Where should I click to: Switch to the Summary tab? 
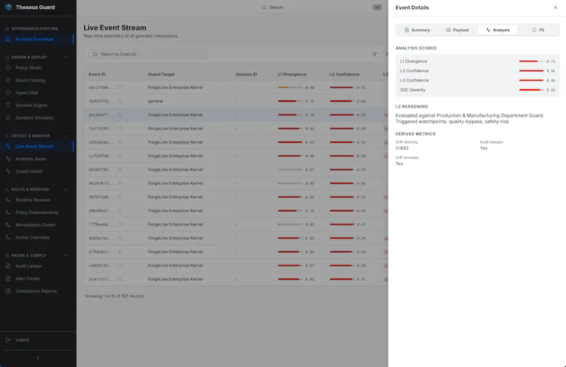[417, 30]
